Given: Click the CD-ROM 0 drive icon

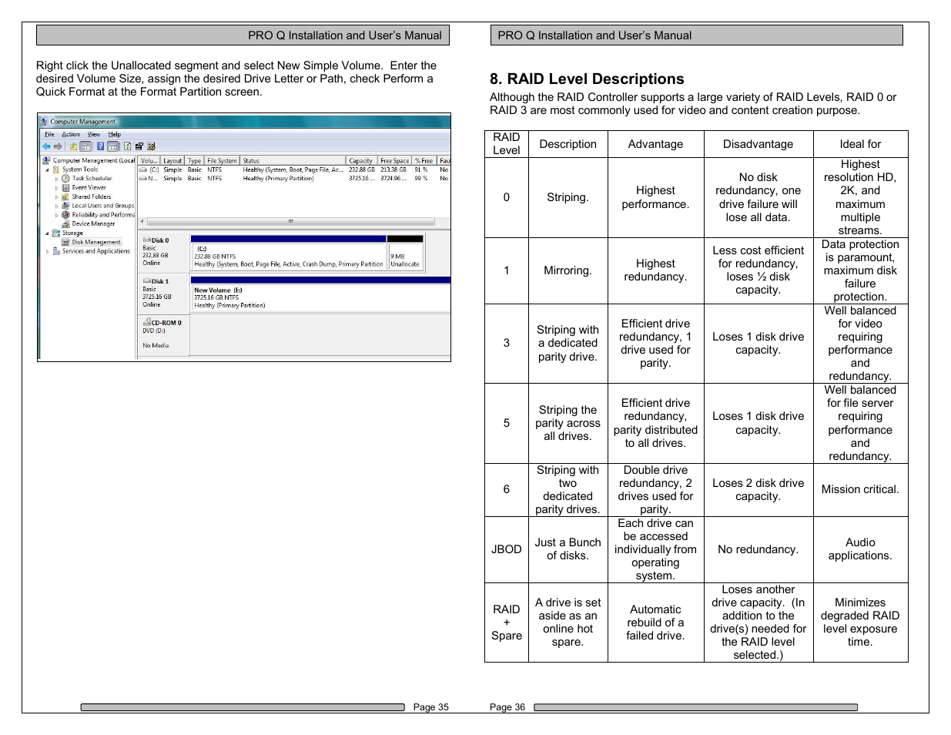Looking at the screenshot, I should point(146,321).
